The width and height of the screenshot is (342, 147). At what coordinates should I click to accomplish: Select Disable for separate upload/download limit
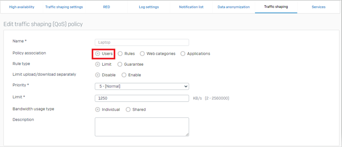point(98,75)
